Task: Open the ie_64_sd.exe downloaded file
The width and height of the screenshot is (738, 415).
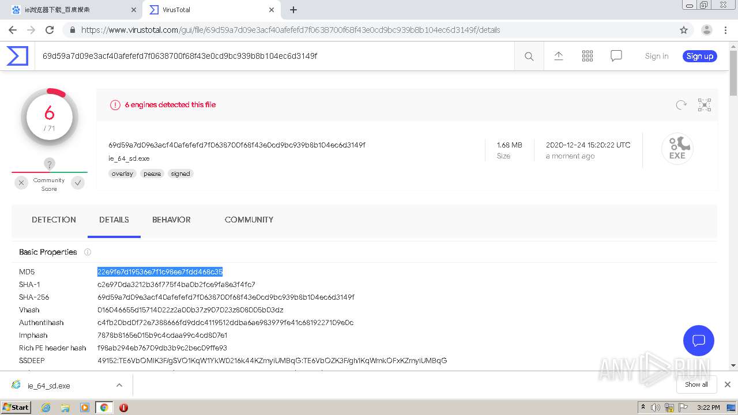Action: coord(49,386)
